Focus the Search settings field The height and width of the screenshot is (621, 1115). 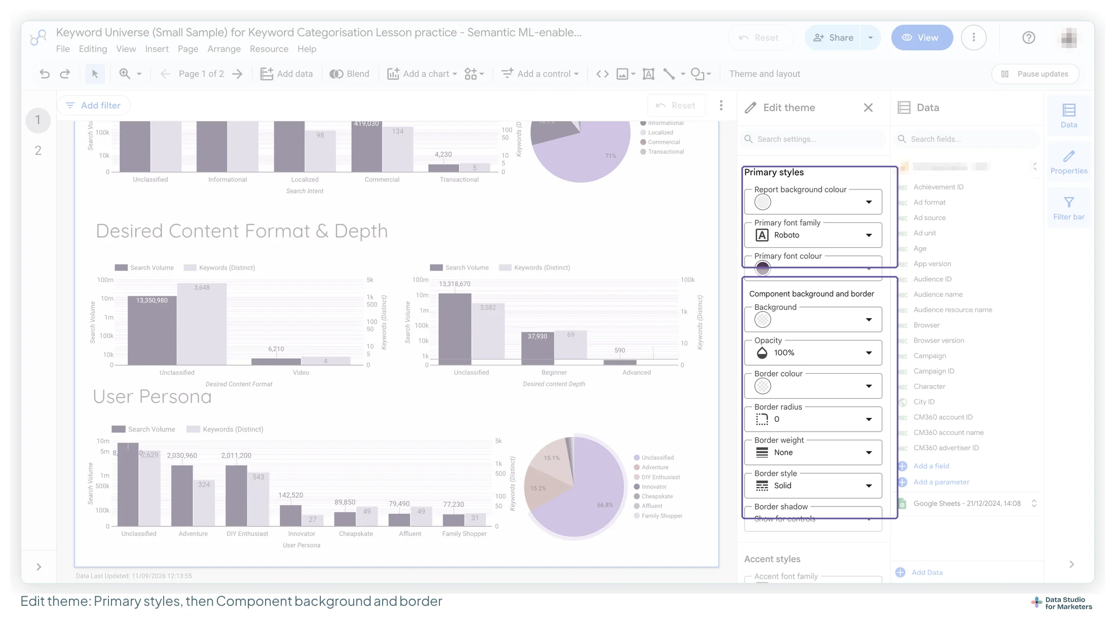(813, 139)
